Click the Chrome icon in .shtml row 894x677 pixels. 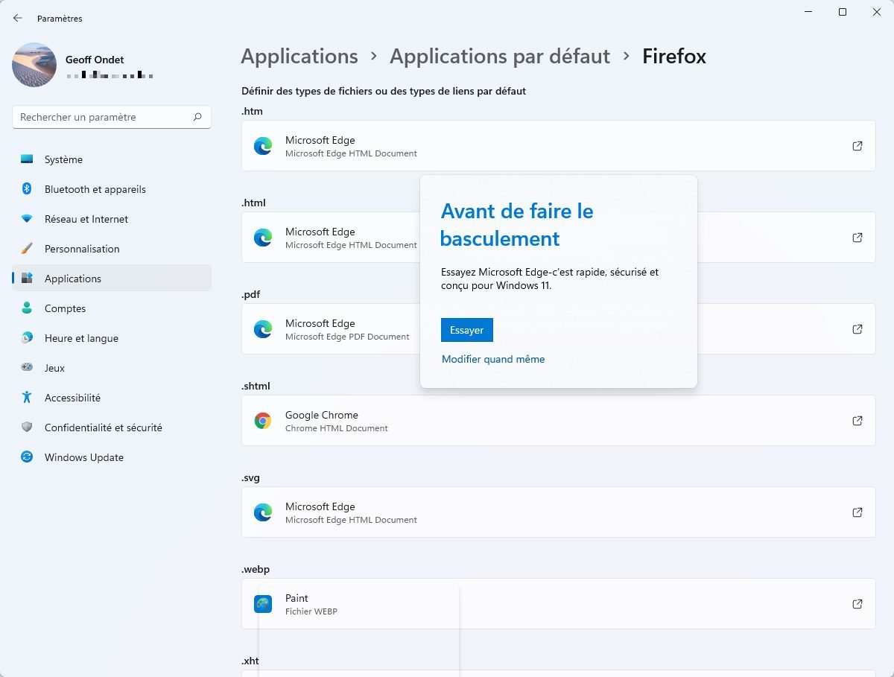(x=263, y=421)
